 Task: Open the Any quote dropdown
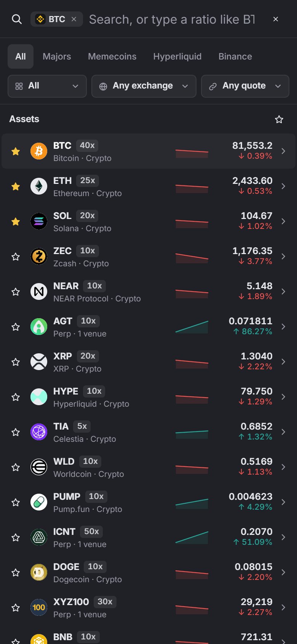[245, 86]
